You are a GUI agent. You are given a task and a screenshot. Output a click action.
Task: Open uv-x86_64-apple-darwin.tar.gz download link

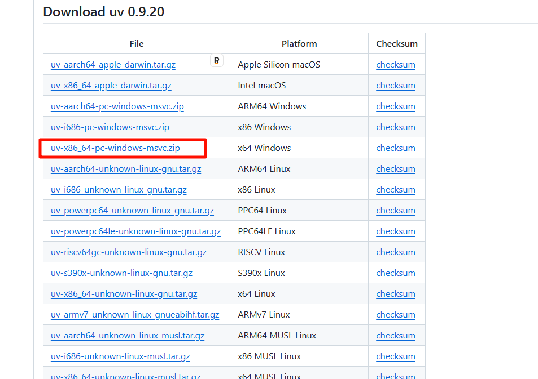tap(111, 86)
